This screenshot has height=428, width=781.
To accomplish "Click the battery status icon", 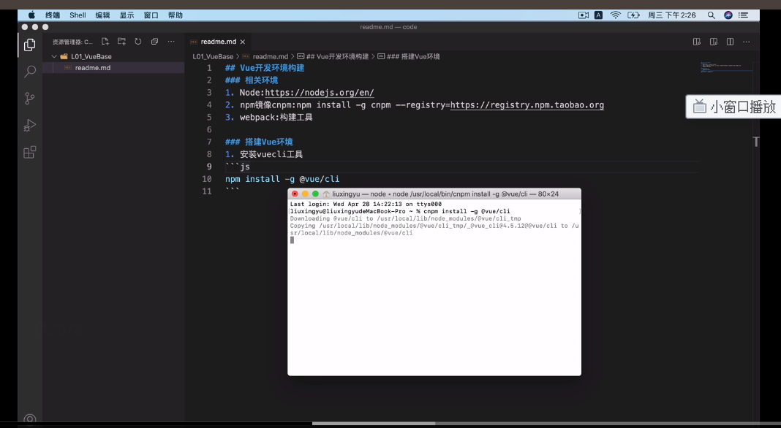I will 633,15.
